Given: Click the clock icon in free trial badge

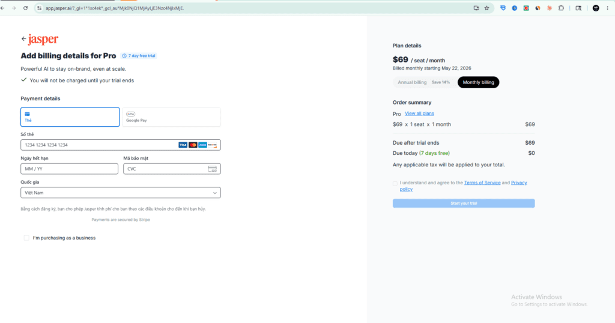Looking at the screenshot, I should pyautogui.click(x=124, y=56).
